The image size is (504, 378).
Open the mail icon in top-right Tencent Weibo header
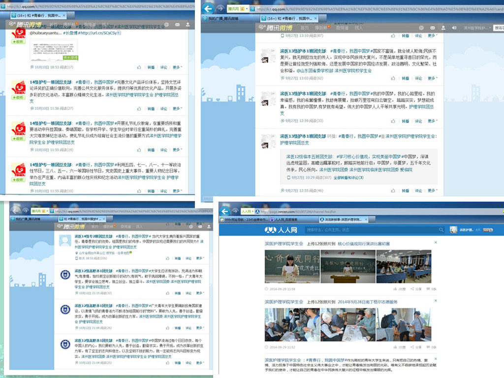(x=432, y=28)
